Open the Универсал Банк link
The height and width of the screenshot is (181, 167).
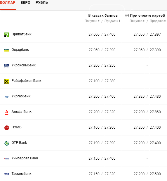(x=25, y=158)
